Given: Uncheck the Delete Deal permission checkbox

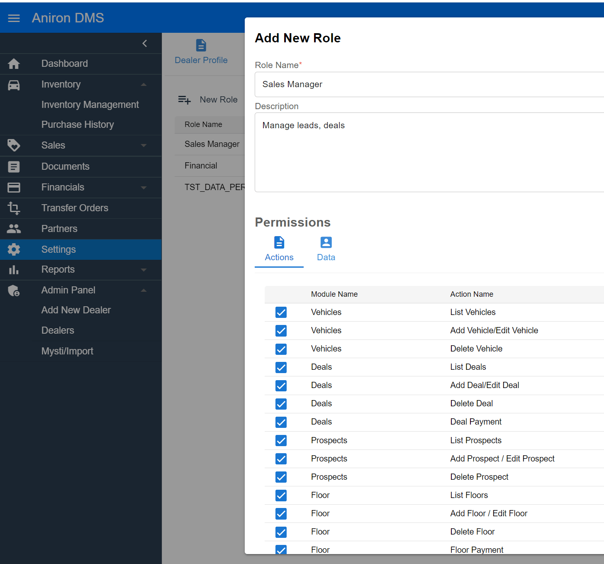Looking at the screenshot, I should click(x=281, y=404).
